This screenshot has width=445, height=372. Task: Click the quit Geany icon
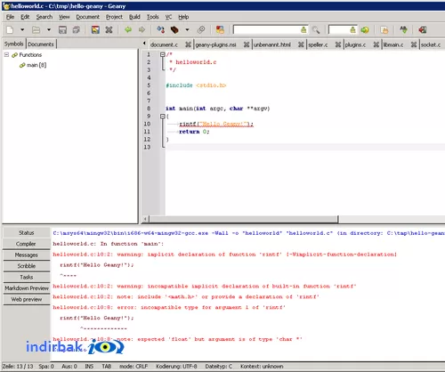[x=423, y=29]
